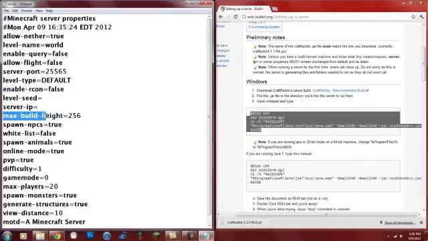Open the Sticky Notes taskbar icon
Screen dimensions: 428x241
173,236
